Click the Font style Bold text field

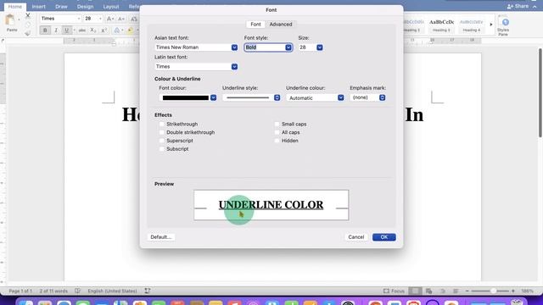tap(264, 47)
